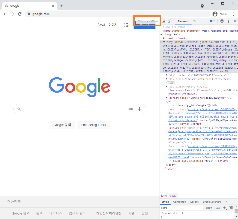Image resolution: width=238 pixels, height=219 pixels.
Task: Click the lock icon in address bar
Action: 29,14
